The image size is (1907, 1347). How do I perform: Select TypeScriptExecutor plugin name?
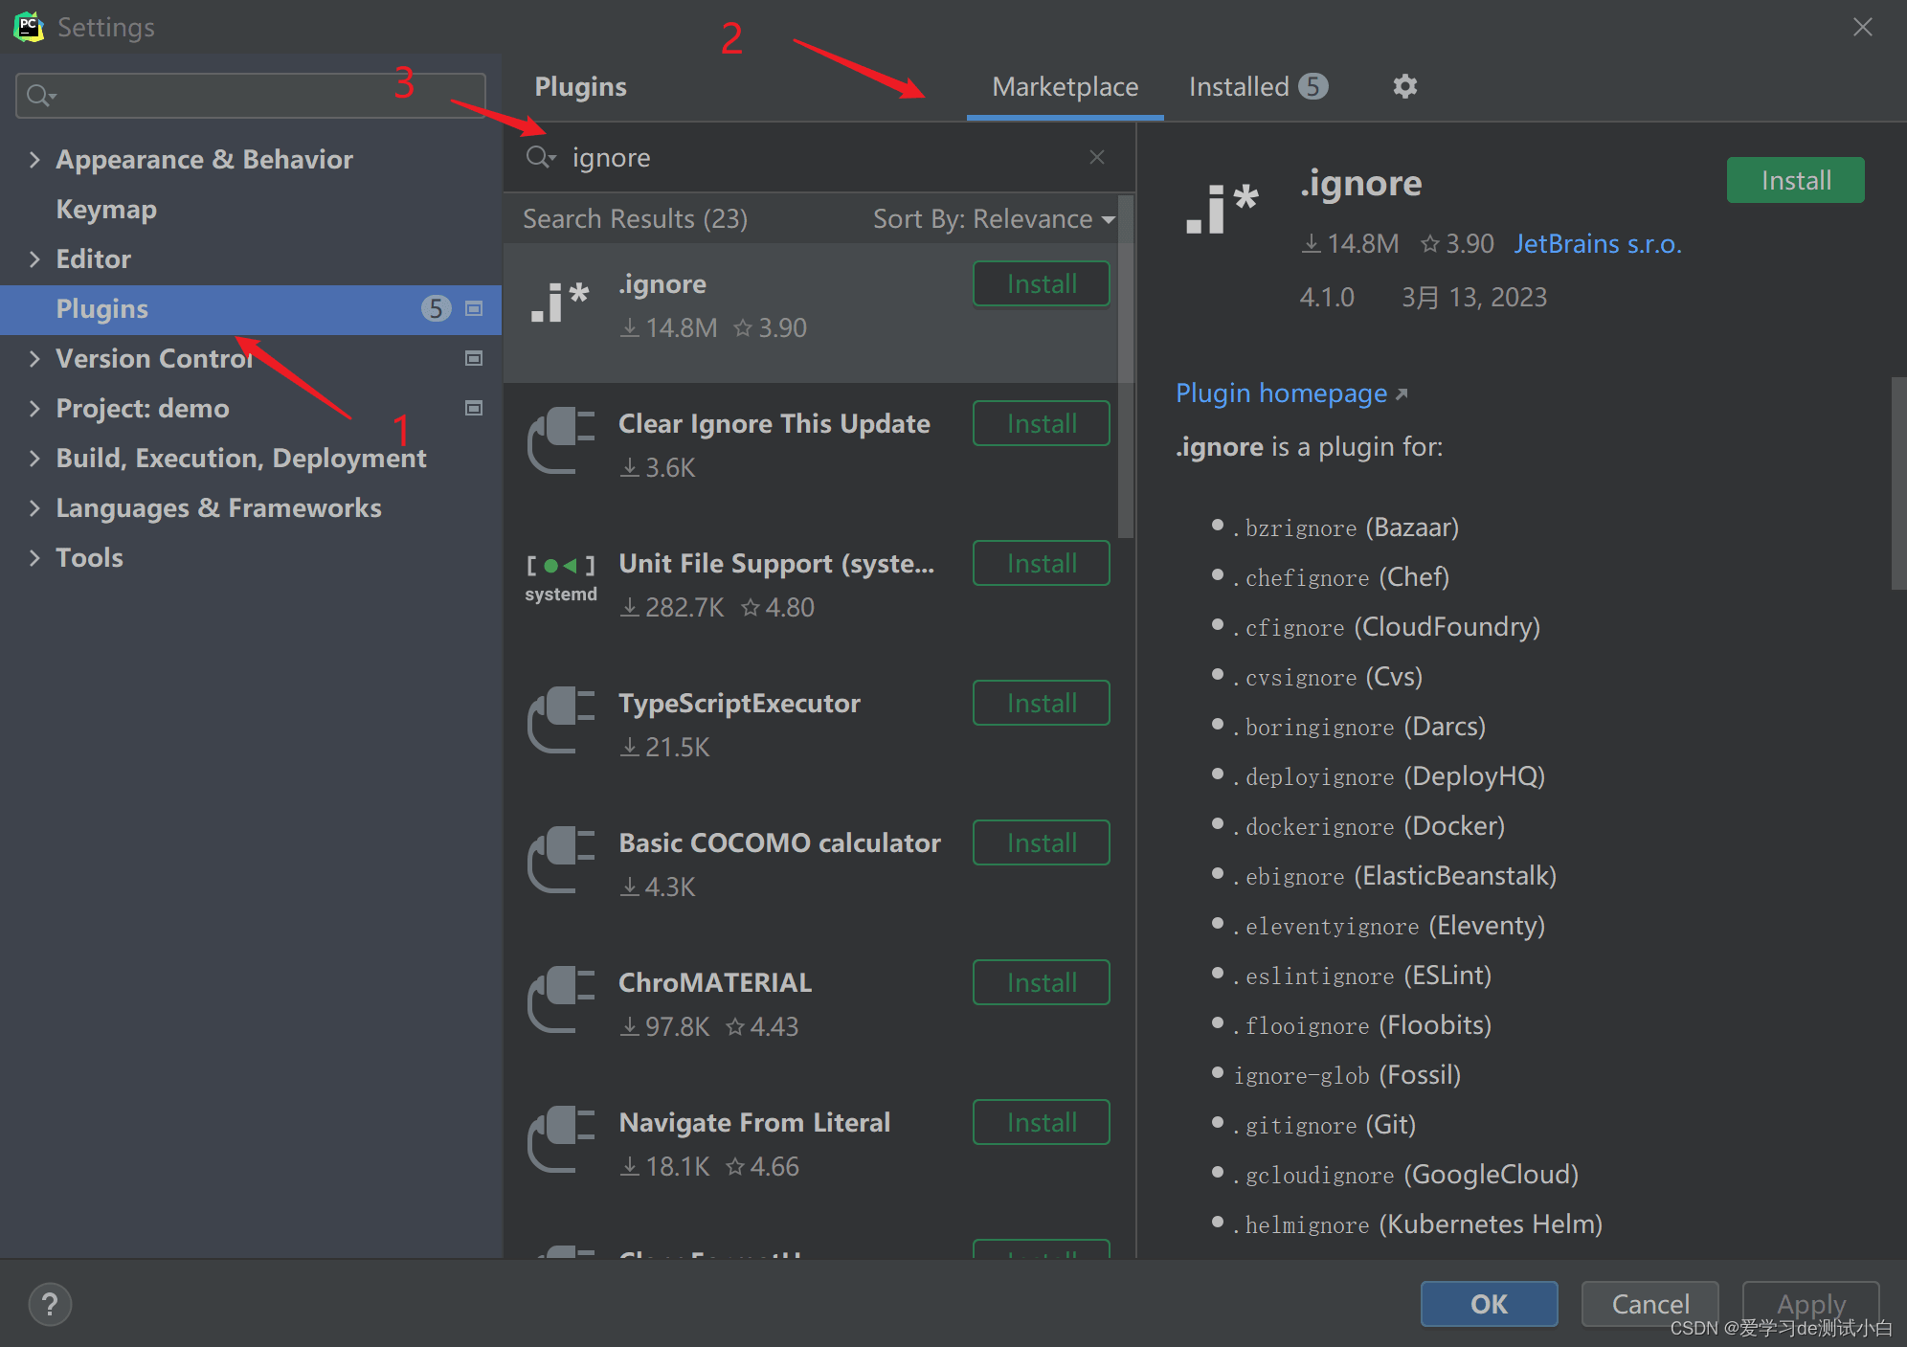click(739, 704)
